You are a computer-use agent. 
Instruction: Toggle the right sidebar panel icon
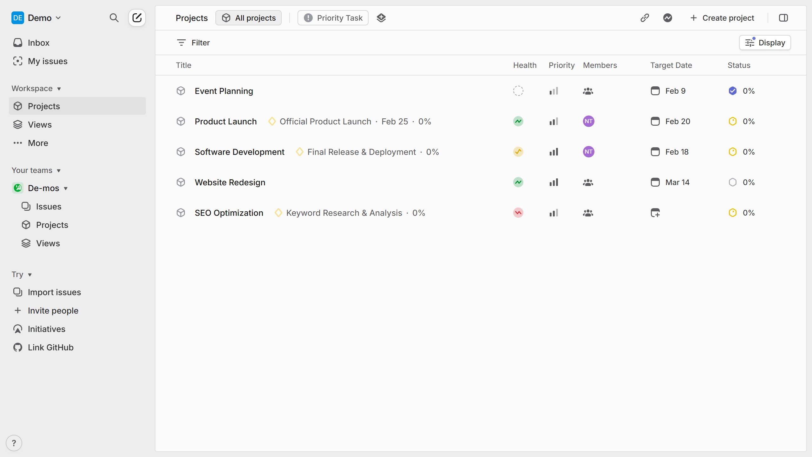click(x=783, y=18)
